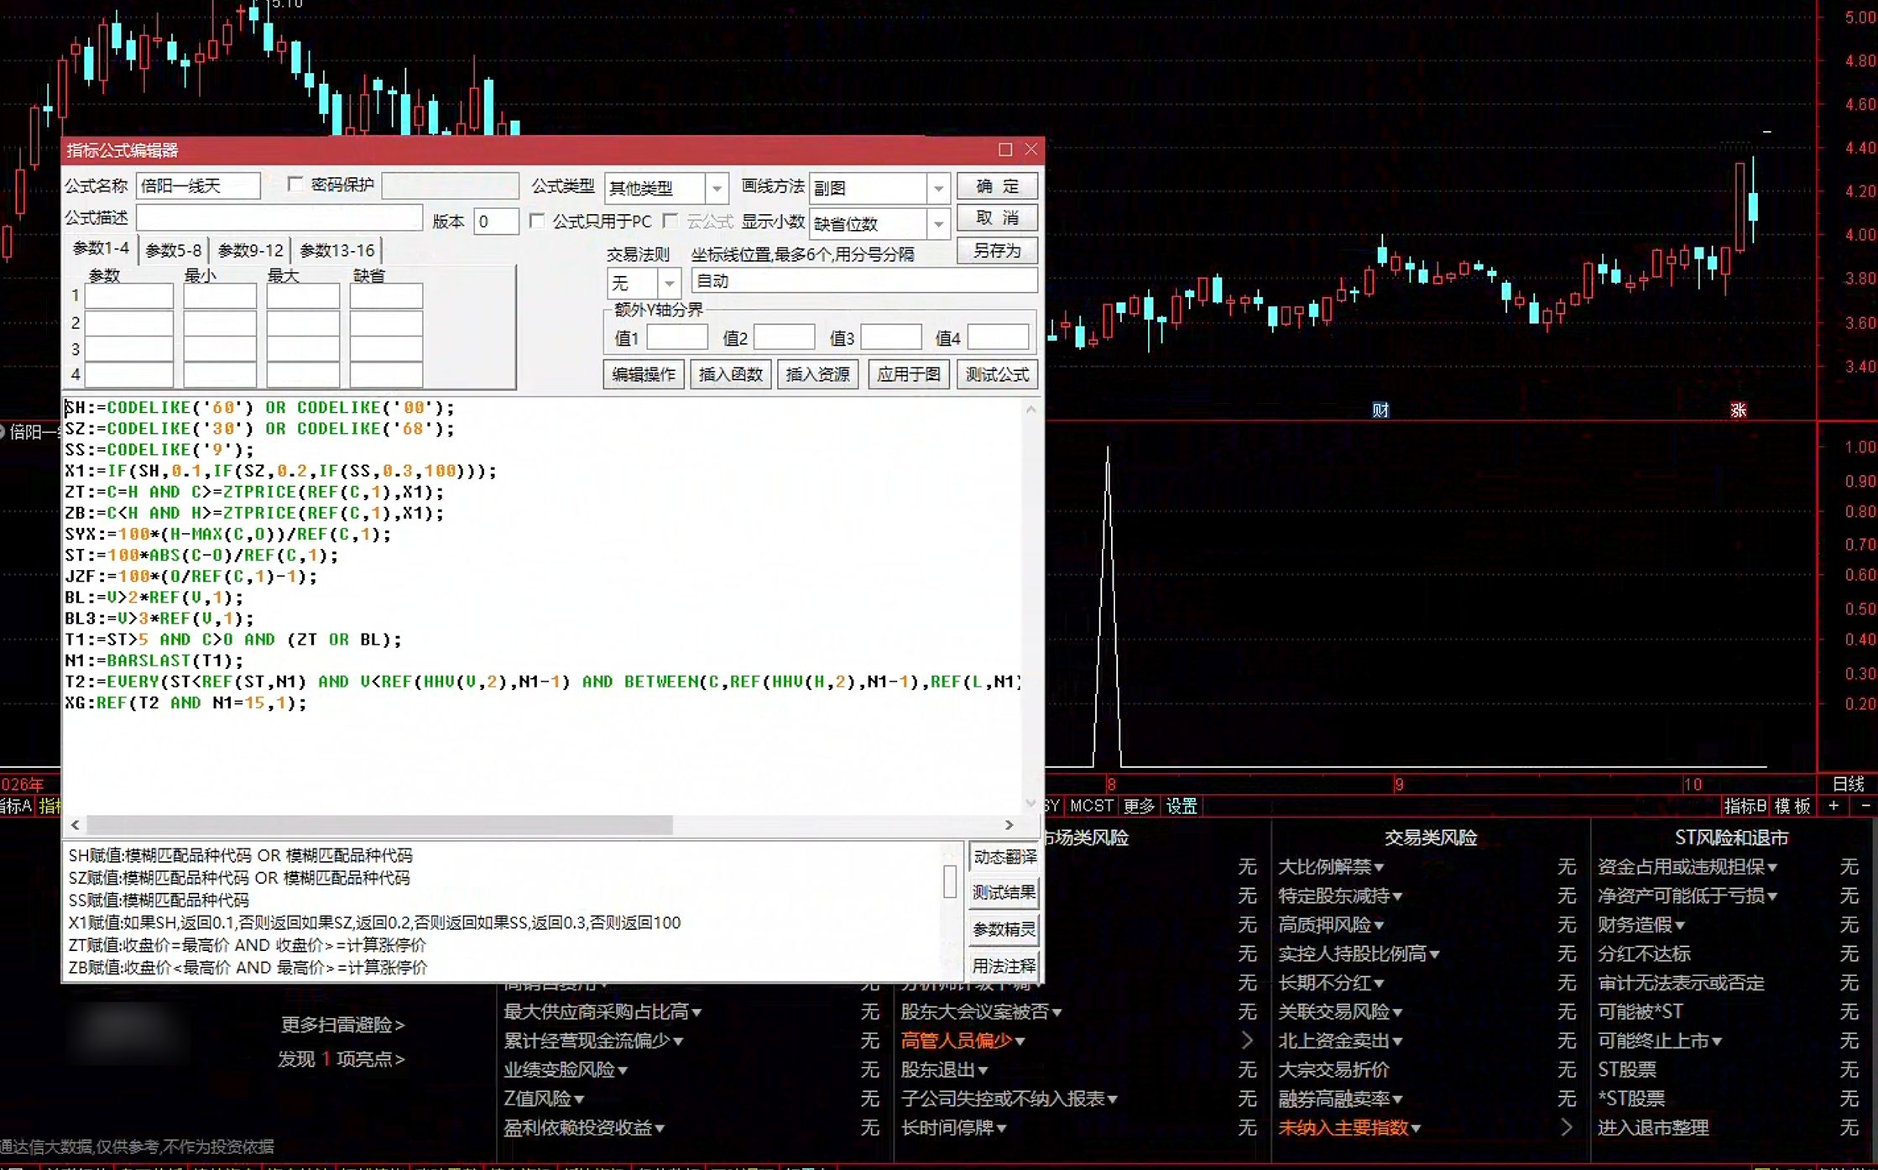
Task: Click the 编辑操作 button
Action: [x=644, y=374]
